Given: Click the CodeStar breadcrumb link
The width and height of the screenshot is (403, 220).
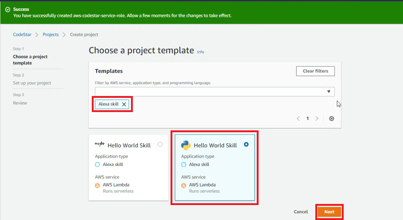Looking at the screenshot, I should click(x=22, y=34).
